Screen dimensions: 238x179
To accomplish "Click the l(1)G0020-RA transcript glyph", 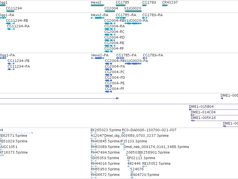I will click(133, 23).
